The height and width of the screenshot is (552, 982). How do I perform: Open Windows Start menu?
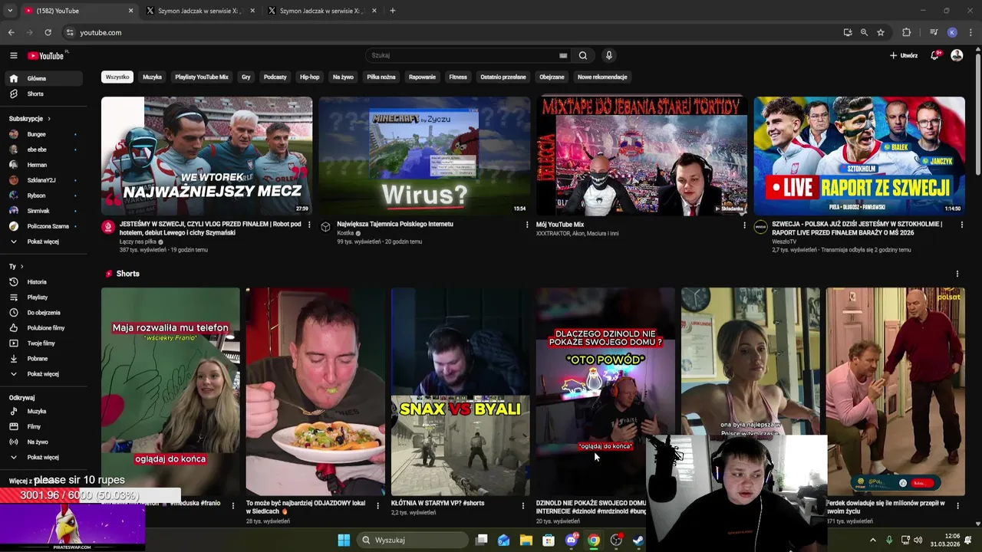click(344, 540)
